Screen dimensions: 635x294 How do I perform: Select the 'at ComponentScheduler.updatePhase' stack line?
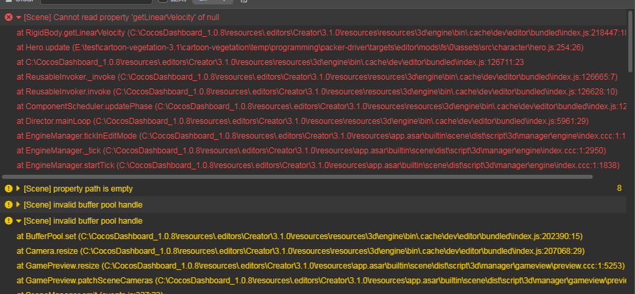[322, 106]
